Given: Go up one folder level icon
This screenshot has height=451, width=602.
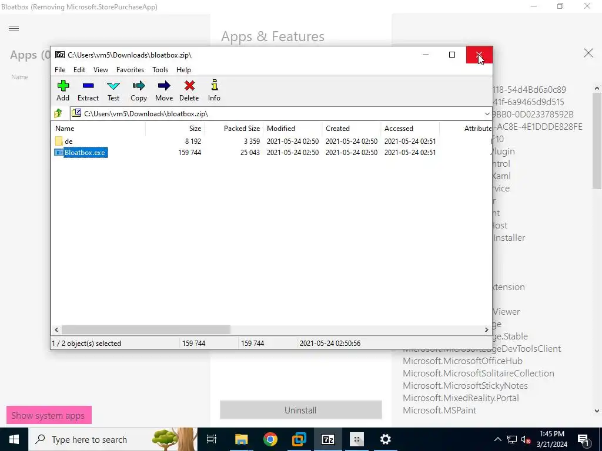Looking at the screenshot, I should [x=58, y=113].
